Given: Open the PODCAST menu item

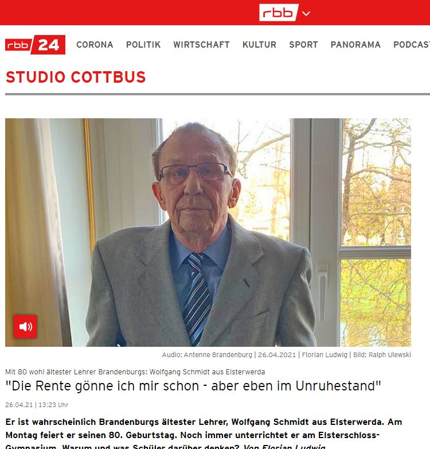Looking at the screenshot, I should pyautogui.click(x=412, y=45).
